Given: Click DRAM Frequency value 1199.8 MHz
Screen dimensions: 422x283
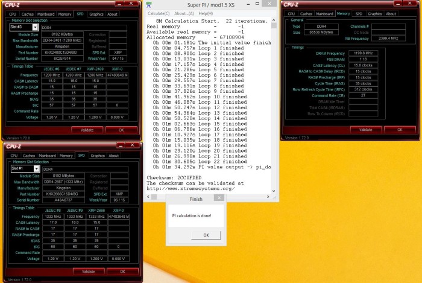Looking at the screenshot, I should (x=364, y=53).
